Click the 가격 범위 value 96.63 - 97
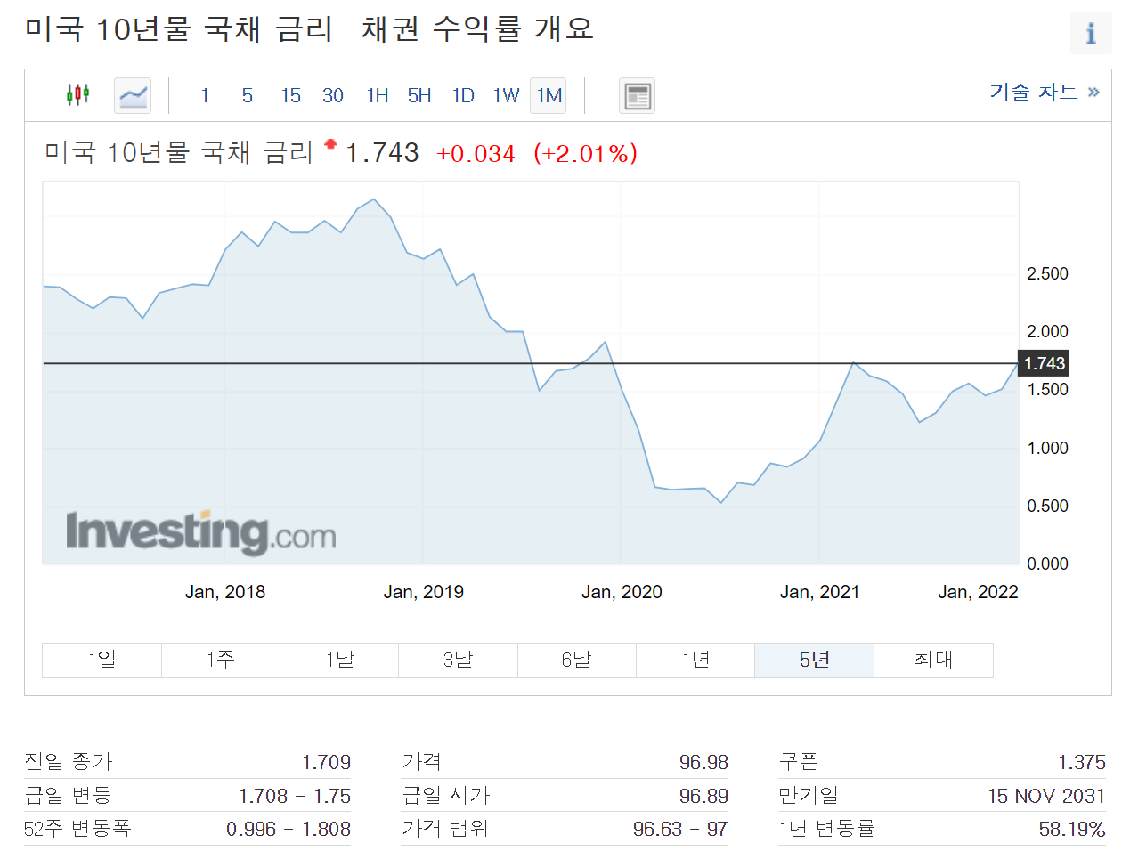The width and height of the screenshot is (1130, 851). coord(680,829)
